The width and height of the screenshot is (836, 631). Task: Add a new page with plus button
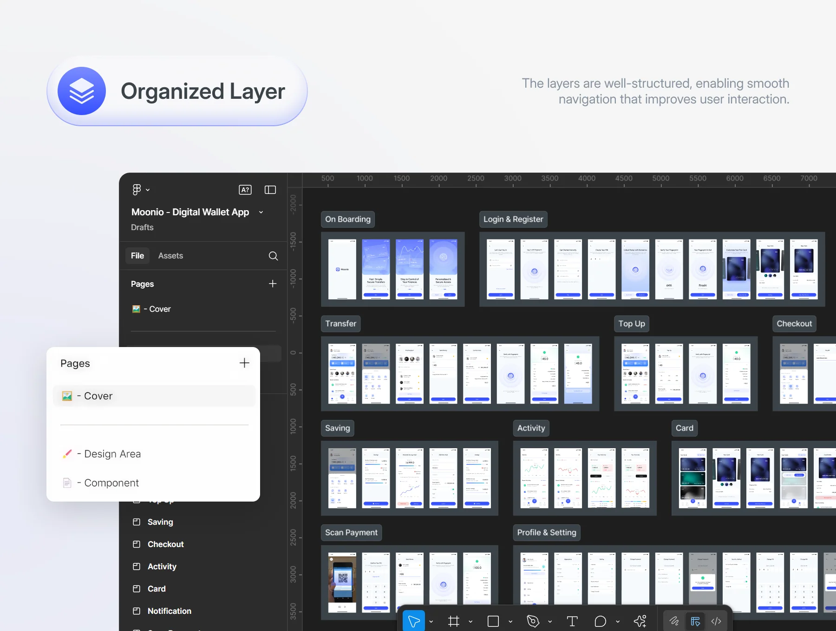244,363
